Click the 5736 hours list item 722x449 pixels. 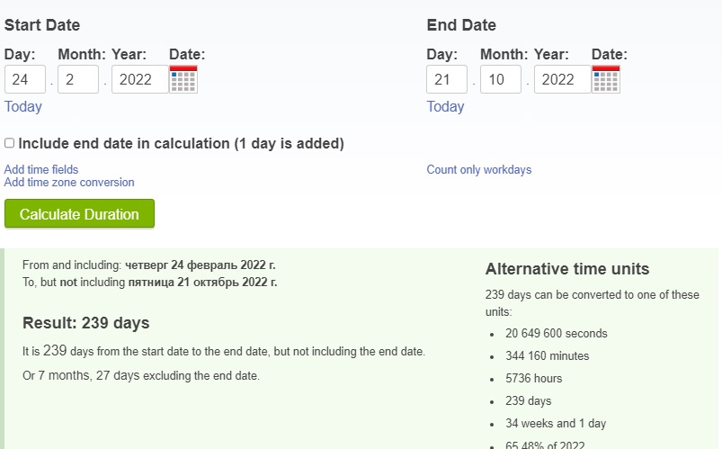(534, 379)
